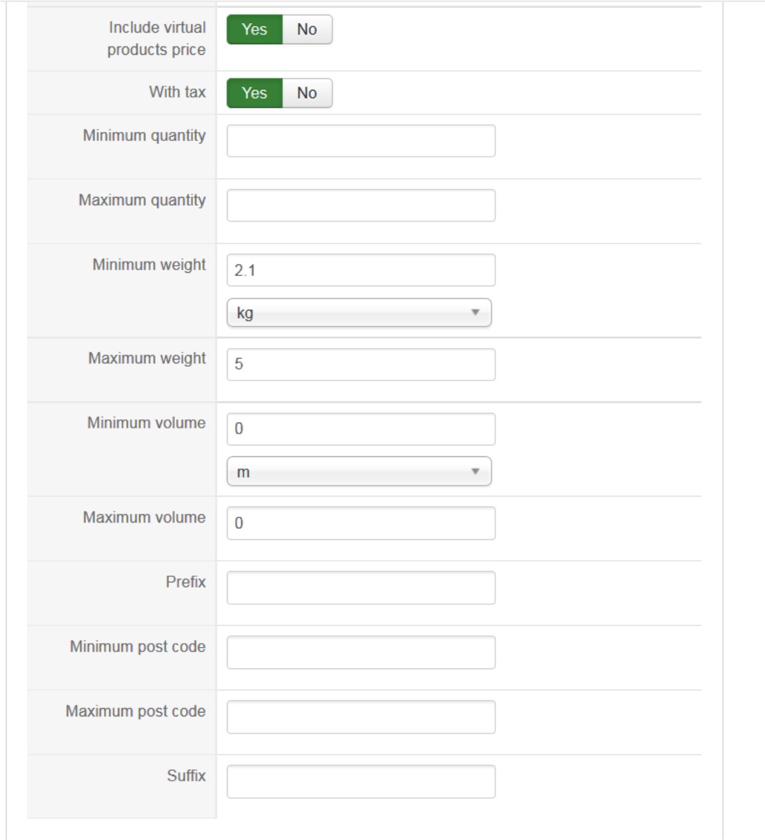The image size is (765, 840).
Task: Open the kg weight unit dropdown
Action: click(x=359, y=313)
